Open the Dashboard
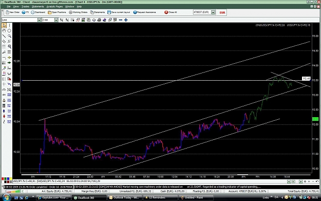 (x=38, y=12)
